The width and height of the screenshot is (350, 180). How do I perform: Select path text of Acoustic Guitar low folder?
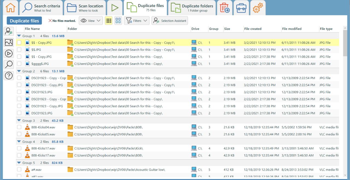119,170
